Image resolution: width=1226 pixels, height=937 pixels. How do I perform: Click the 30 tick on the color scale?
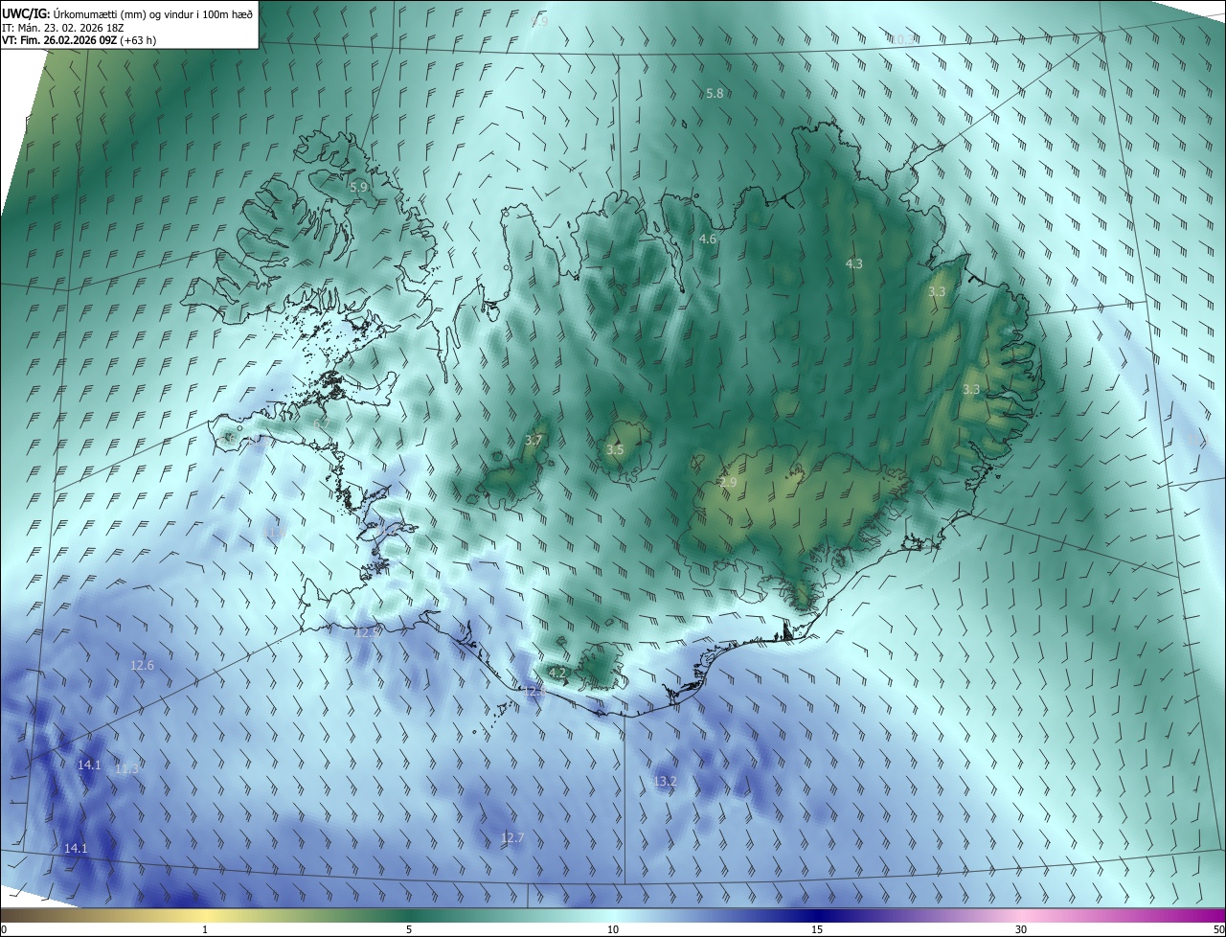coord(1021,929)
